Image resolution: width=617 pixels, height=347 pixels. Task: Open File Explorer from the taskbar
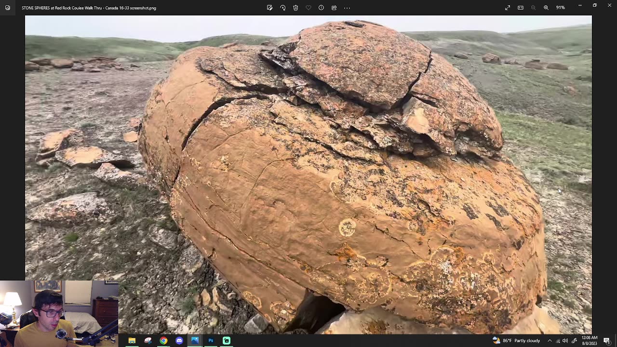coord(132,340)
